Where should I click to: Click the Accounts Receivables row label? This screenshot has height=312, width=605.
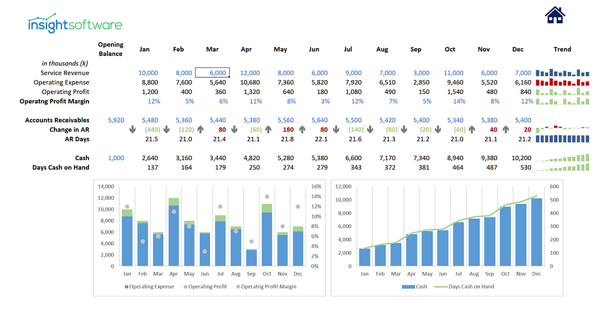(57, 120)
